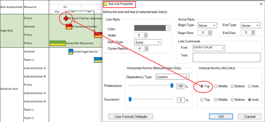This screenshot has width=265, height=122.
Task: Open the Dash Type dropdown
Action: (x=159, y=42)
